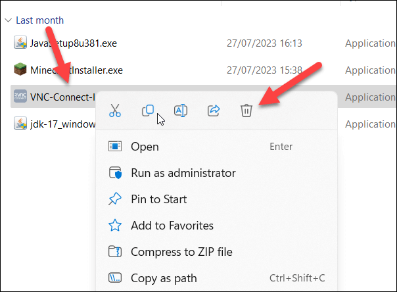Click the 27/07/2023 16:13 date entry
397x292 pixels.
264,43
